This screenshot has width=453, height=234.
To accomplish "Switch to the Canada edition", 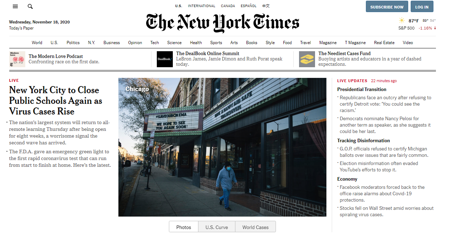I will [x=228, y=6].
